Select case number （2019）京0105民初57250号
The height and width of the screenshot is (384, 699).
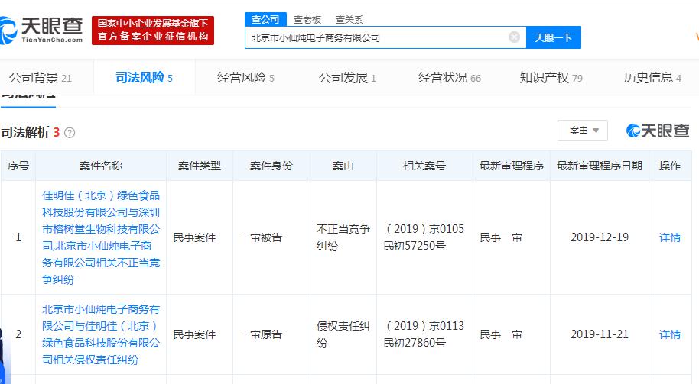(424, 237)
